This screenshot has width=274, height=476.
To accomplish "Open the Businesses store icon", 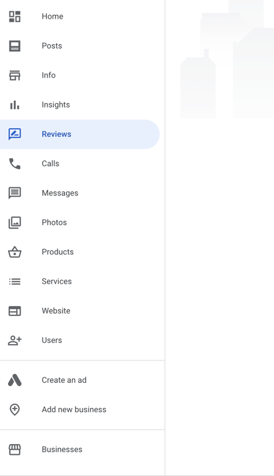I will coord(14,450).
